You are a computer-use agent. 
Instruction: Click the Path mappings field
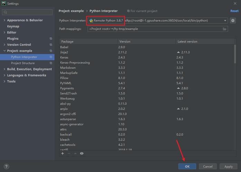158,29
